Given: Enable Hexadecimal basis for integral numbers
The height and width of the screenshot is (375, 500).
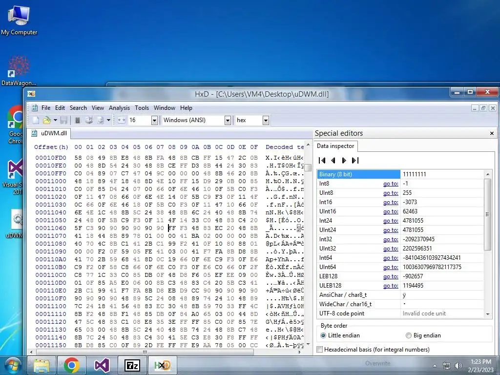Looking at the screenshot, I should point(373,350).
